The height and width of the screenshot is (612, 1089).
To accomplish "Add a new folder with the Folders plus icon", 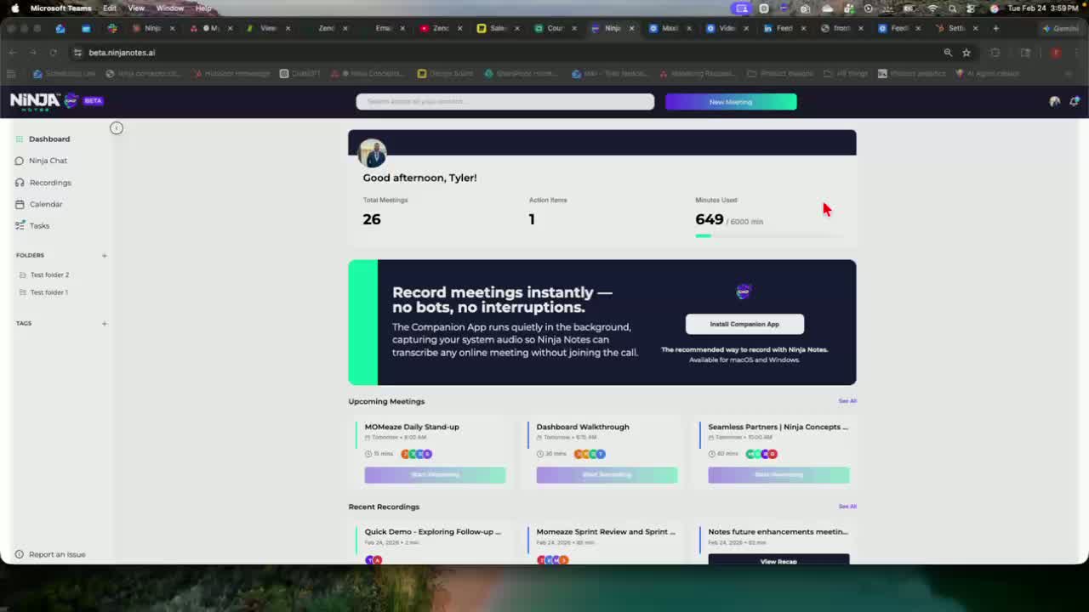I will point(105,255).
